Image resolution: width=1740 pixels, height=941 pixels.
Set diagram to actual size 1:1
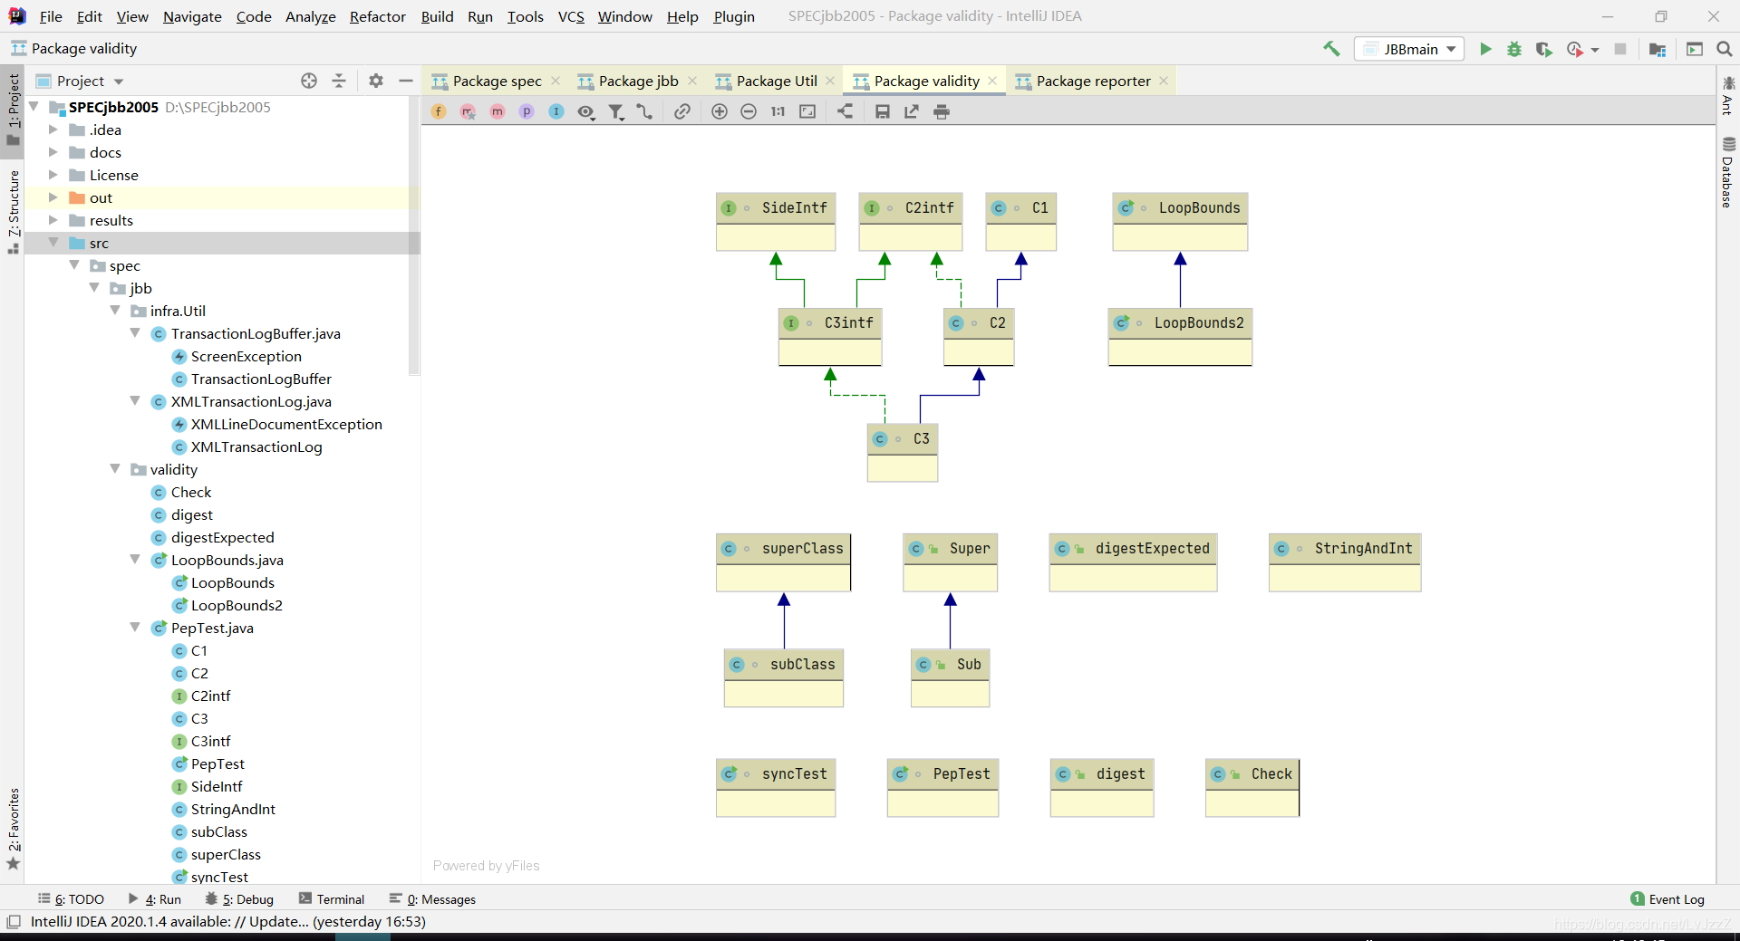click(778, 111)
